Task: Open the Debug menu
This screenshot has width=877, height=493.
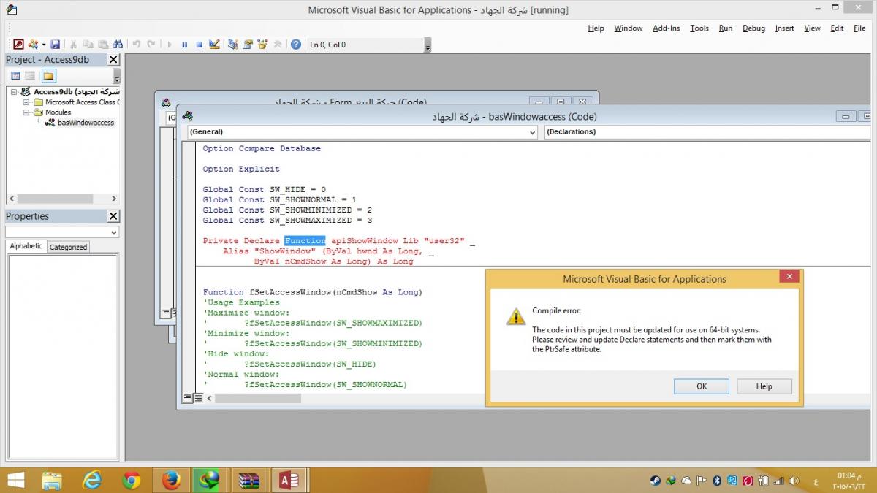Action: point(754,28)
